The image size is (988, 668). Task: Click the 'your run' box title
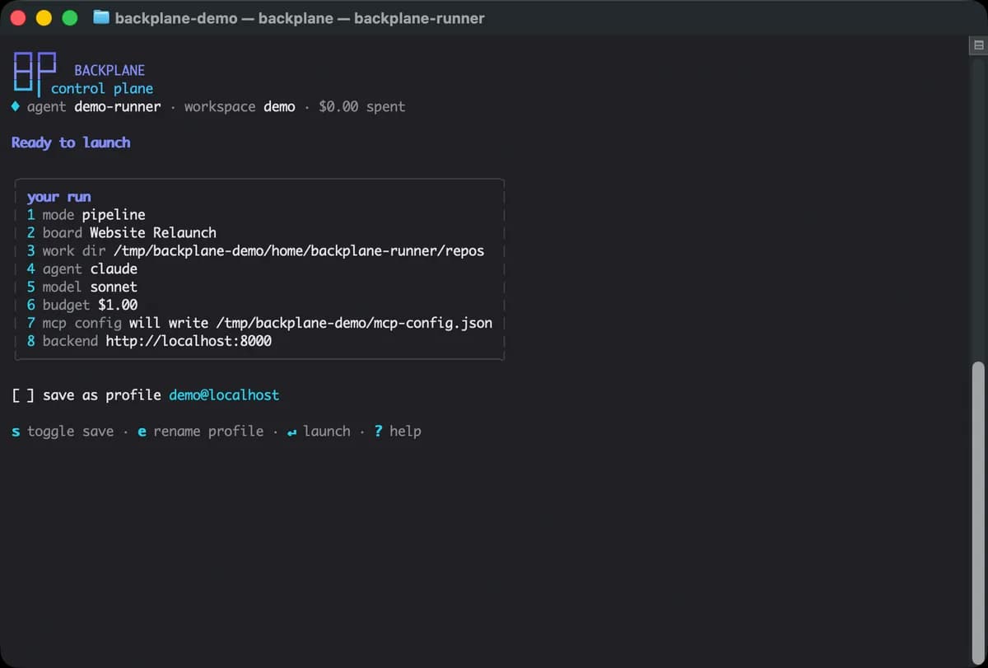coord(58,197)
